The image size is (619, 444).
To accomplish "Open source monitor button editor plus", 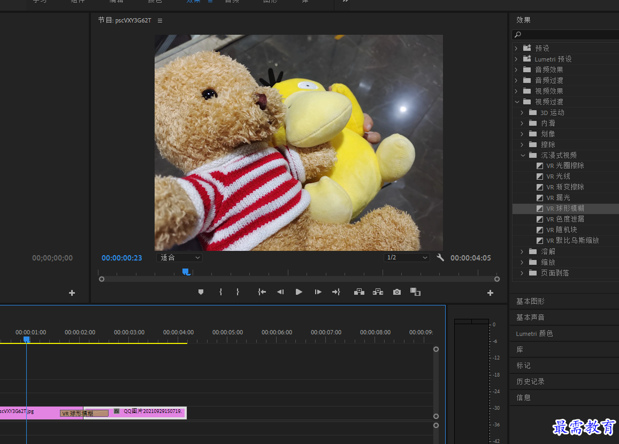I will click(x=72, y=293).
